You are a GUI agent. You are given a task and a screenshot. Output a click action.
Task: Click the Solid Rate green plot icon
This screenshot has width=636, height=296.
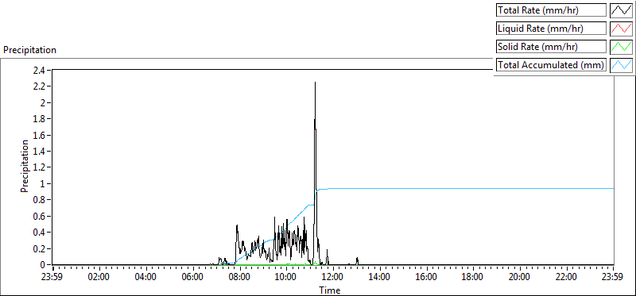click(622, 47)
